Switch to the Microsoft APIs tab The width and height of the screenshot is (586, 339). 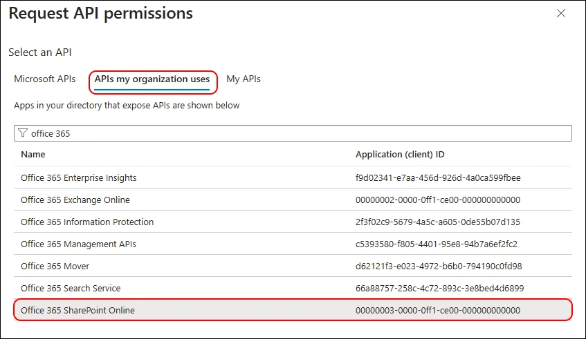45,79
